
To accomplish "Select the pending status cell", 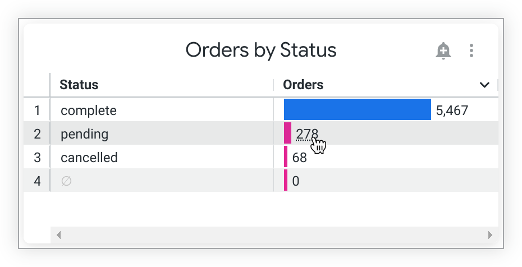I will (84, 134).
